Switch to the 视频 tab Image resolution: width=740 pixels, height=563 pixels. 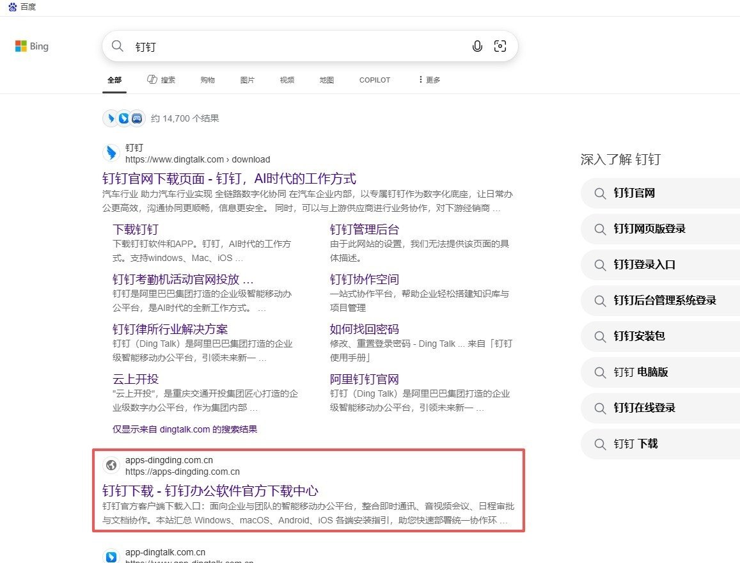pos(287,80)
